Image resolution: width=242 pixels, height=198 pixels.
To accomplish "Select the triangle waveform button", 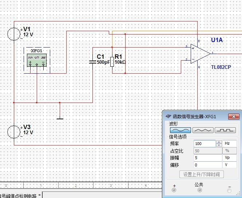I will coord(203,130).
